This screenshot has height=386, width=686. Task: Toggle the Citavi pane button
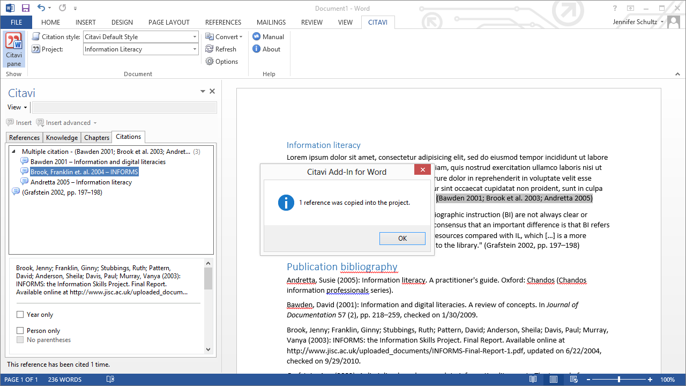point(14,49)
